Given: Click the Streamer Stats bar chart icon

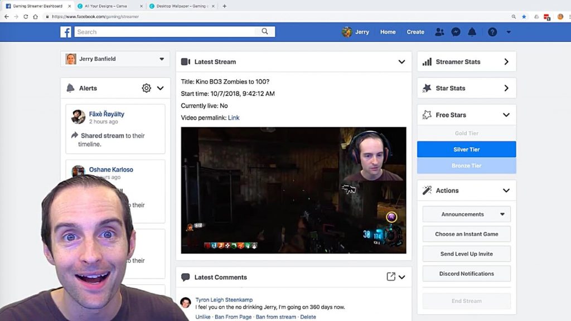Looking at the screenshot, I should coord(427,62).
